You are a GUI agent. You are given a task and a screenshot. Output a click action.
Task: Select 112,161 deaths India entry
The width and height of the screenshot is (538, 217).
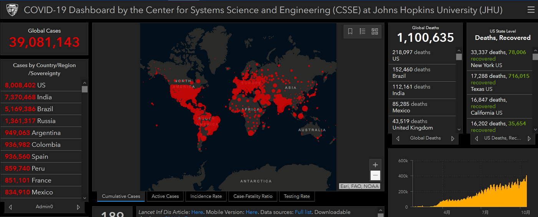(422, 90)
